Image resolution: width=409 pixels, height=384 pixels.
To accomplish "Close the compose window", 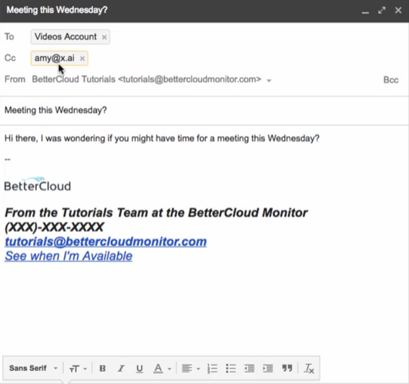I will [x=398, y=10].
